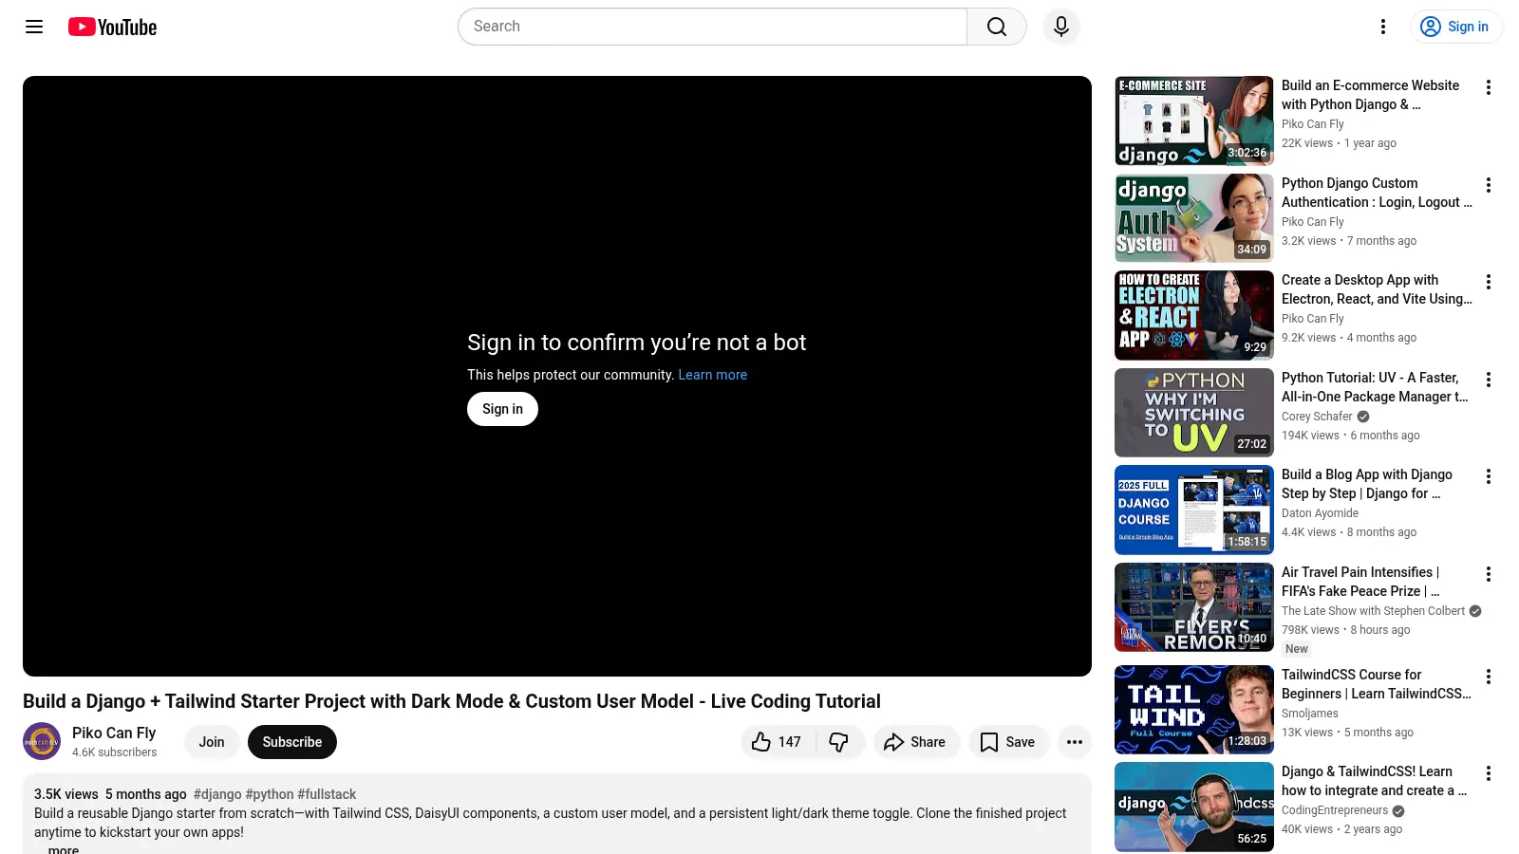Open the hamburger guide menu

tap(34, 27)
